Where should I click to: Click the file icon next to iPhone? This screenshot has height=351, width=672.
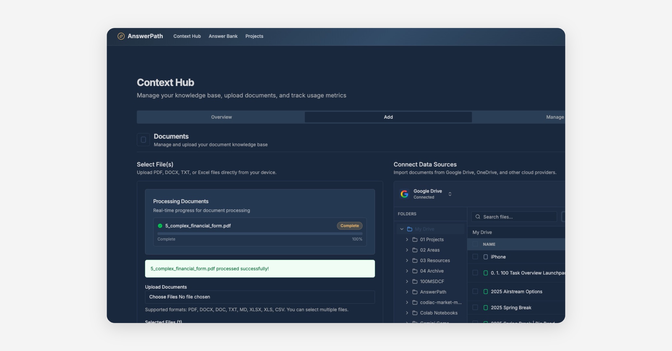pos(486,257)
